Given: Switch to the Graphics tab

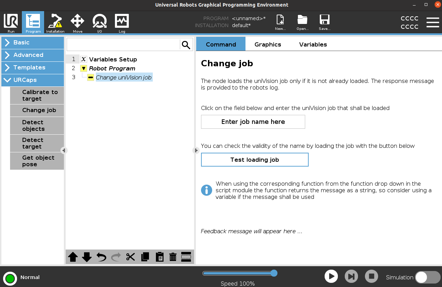Looking at the screenshot, I should 268,44.
